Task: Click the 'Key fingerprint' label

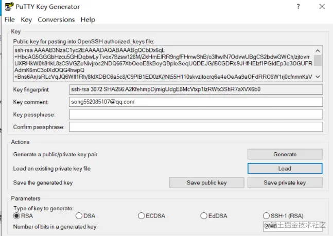Action: pyautogui.click(x=31, y=89)
